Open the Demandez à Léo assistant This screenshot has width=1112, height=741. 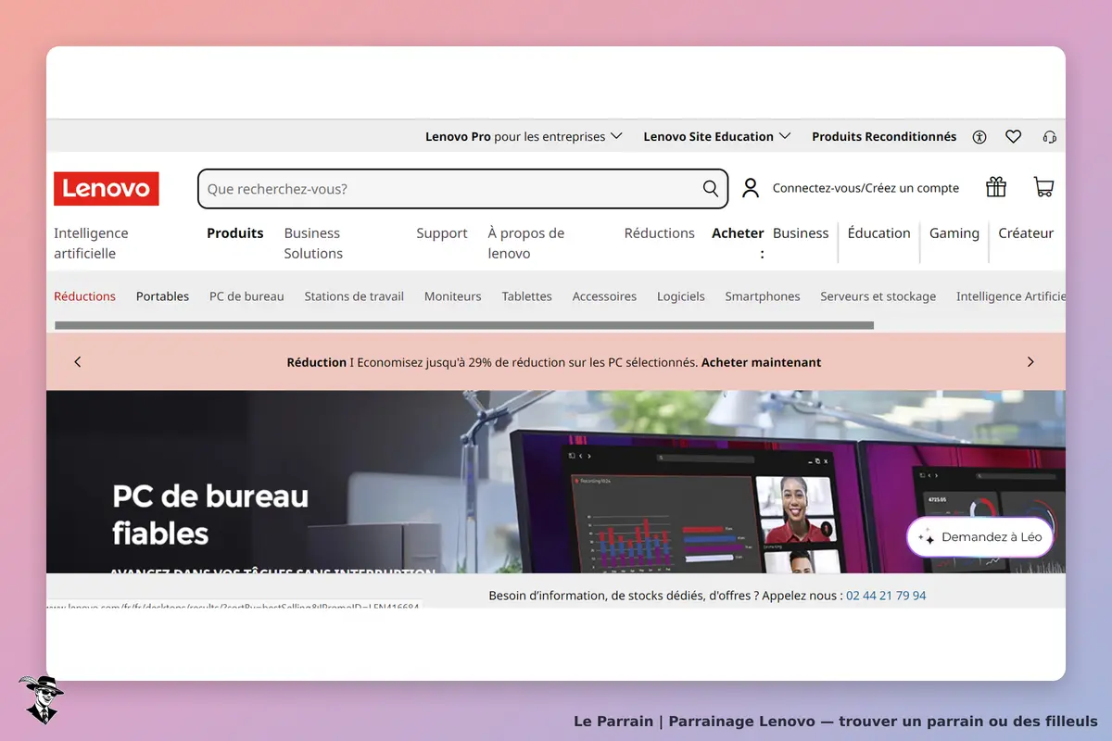(x=980, y=537)
